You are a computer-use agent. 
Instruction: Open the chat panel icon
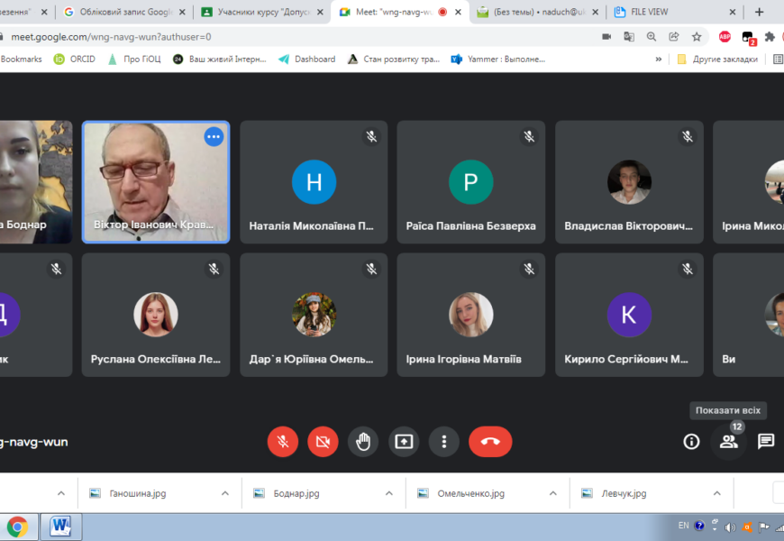click(765, 442)
